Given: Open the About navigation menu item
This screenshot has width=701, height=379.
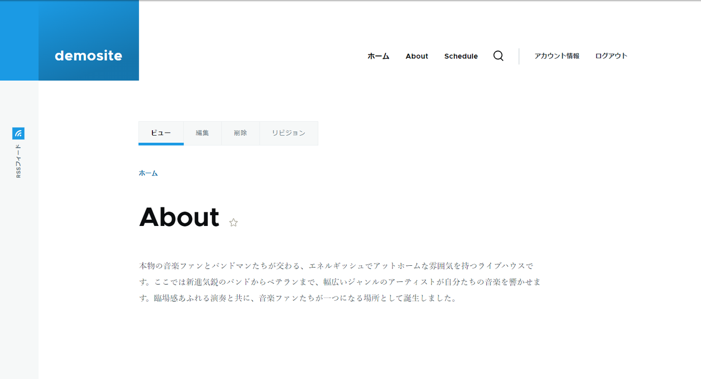Looking at the screenshot, I should click(x=417, y=56).
